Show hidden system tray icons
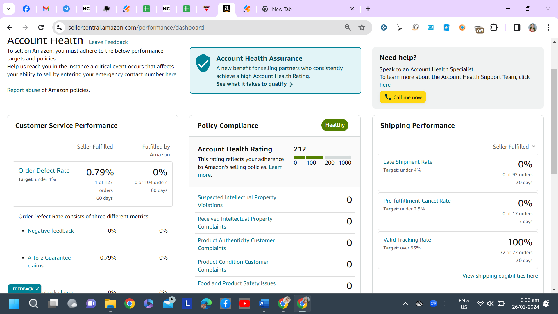This screenshot has height=314, width=558. click(x=405, y=304)
